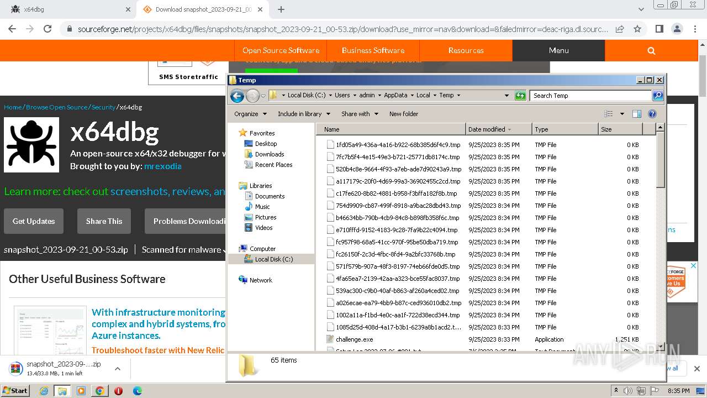The height and width of the screenshot is (398, 707).
Task: Click the Problems Downloading button
Action: pos(186,221)
